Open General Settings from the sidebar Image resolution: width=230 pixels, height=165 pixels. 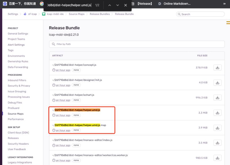(18, 34)
